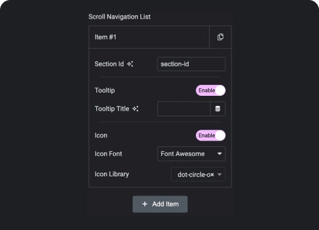Viewport: 319px width, 230px height.
Task: Select the Font Awesome combo box
Action: [x=191, y=154]
